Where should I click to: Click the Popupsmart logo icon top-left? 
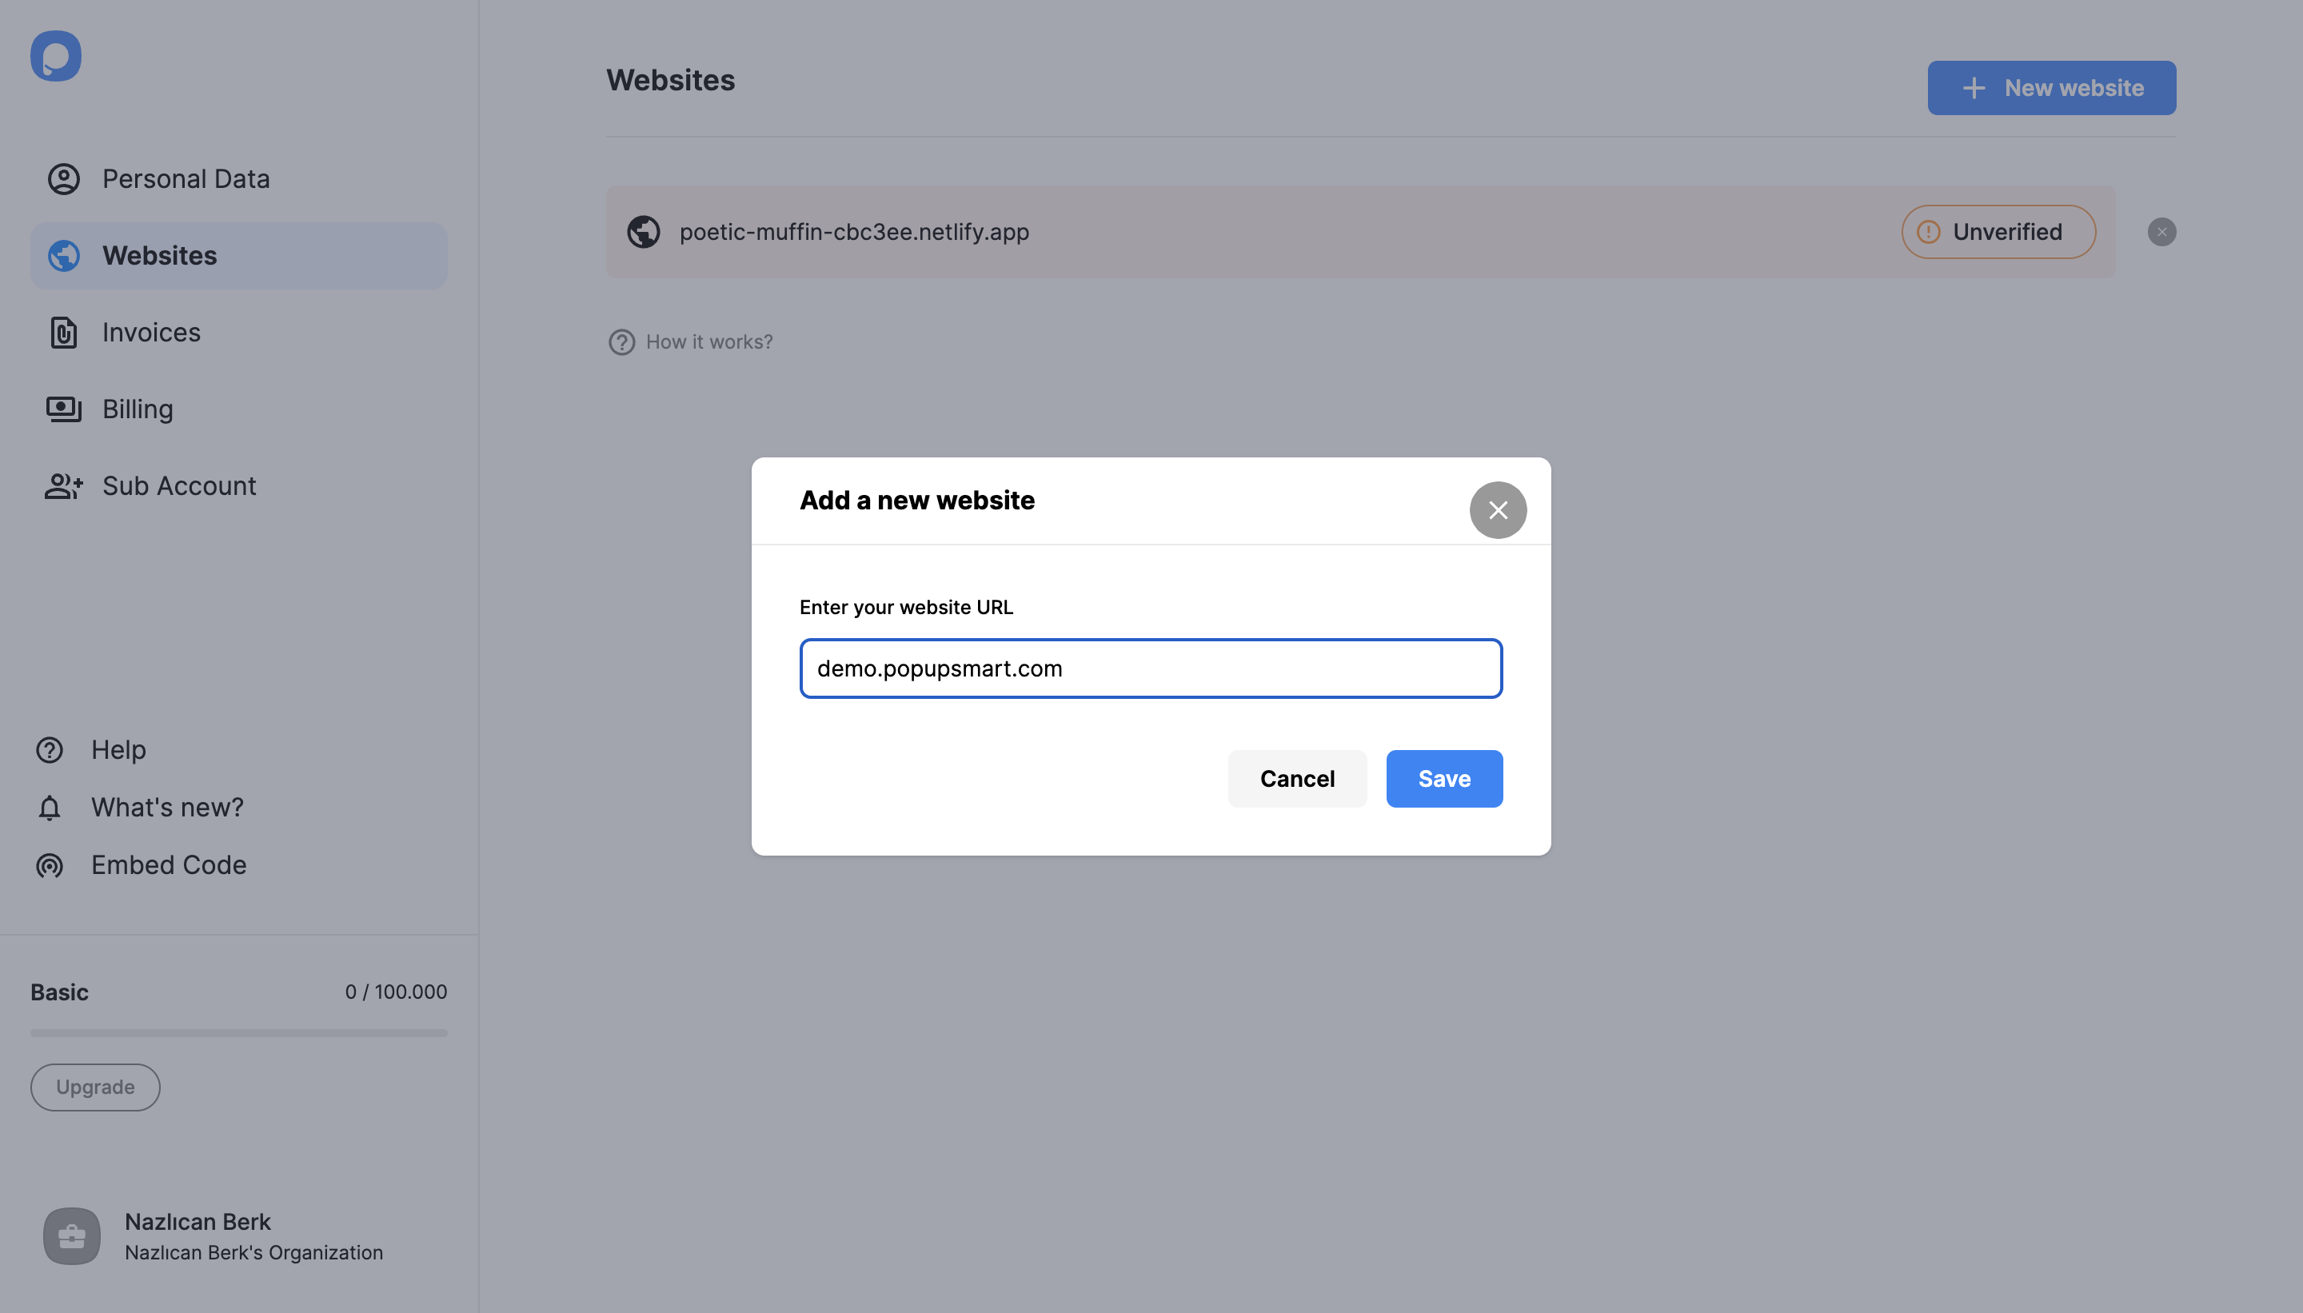(x=55, y=55)
